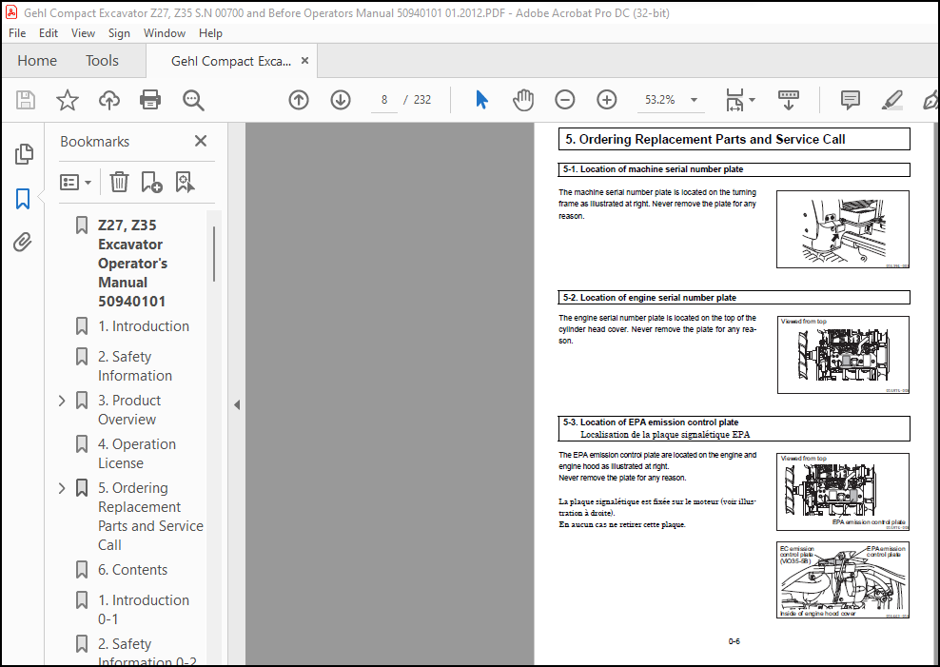Select the Gehl Compact Exca... document tab
Image resolution: width=940 pixels, height=667 pixels.
231,61
